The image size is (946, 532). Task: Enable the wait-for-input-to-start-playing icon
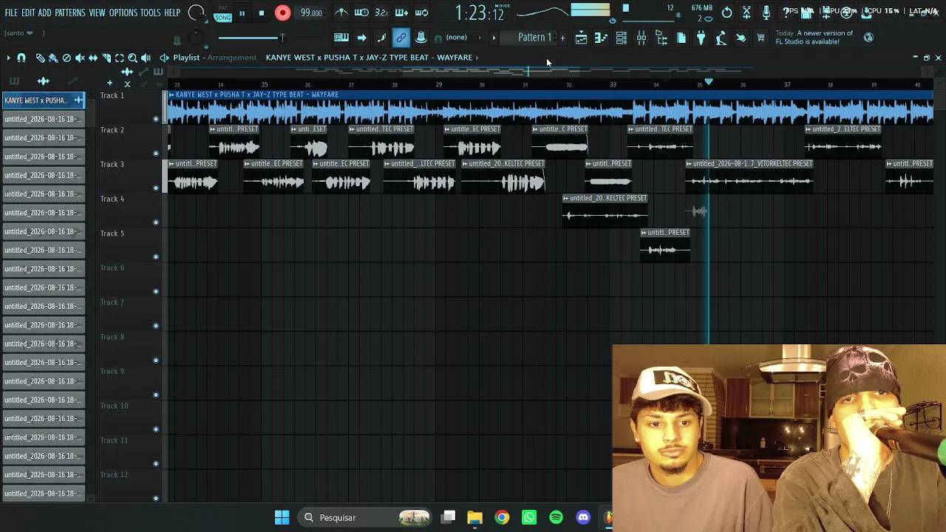[361, 13]
